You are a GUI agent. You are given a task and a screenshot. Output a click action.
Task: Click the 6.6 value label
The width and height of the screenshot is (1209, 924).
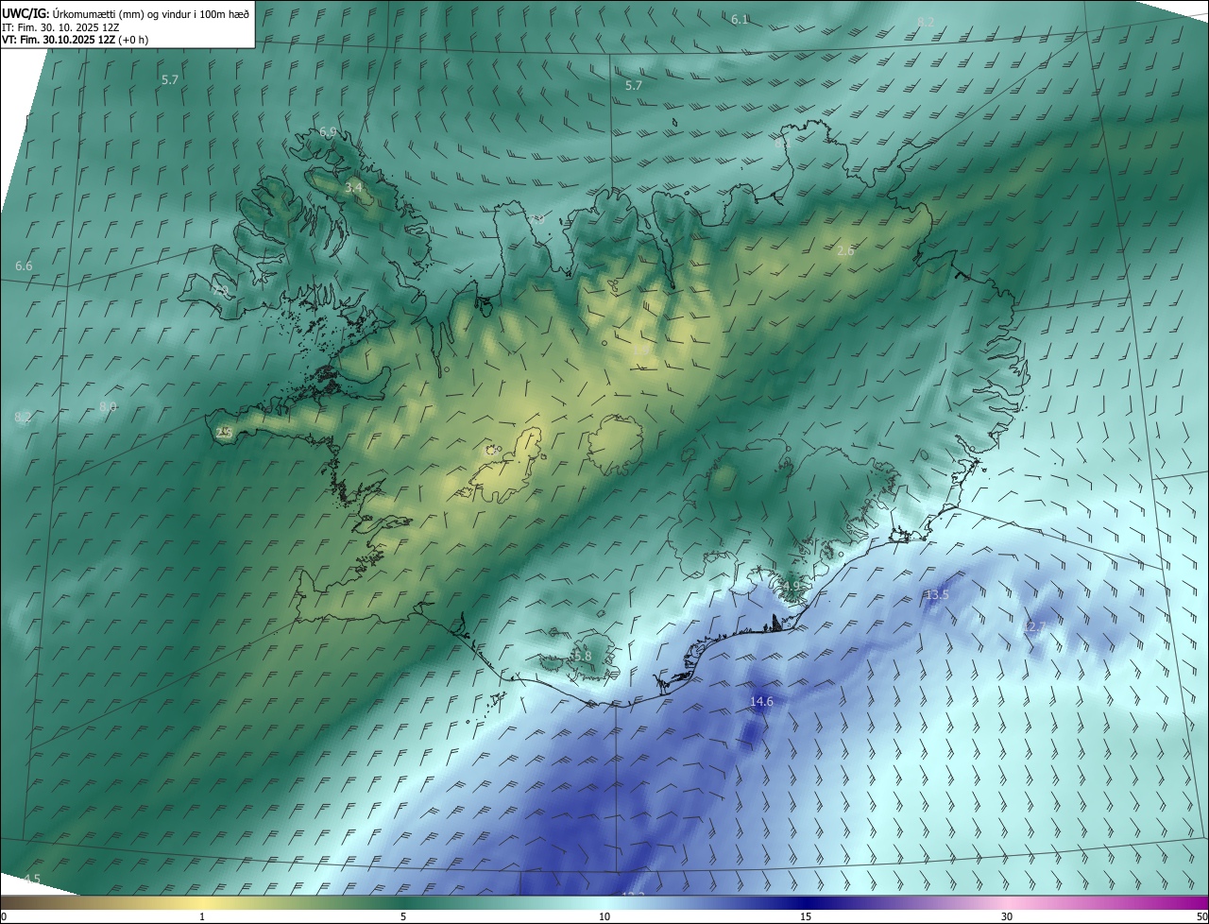coord(24,266)
